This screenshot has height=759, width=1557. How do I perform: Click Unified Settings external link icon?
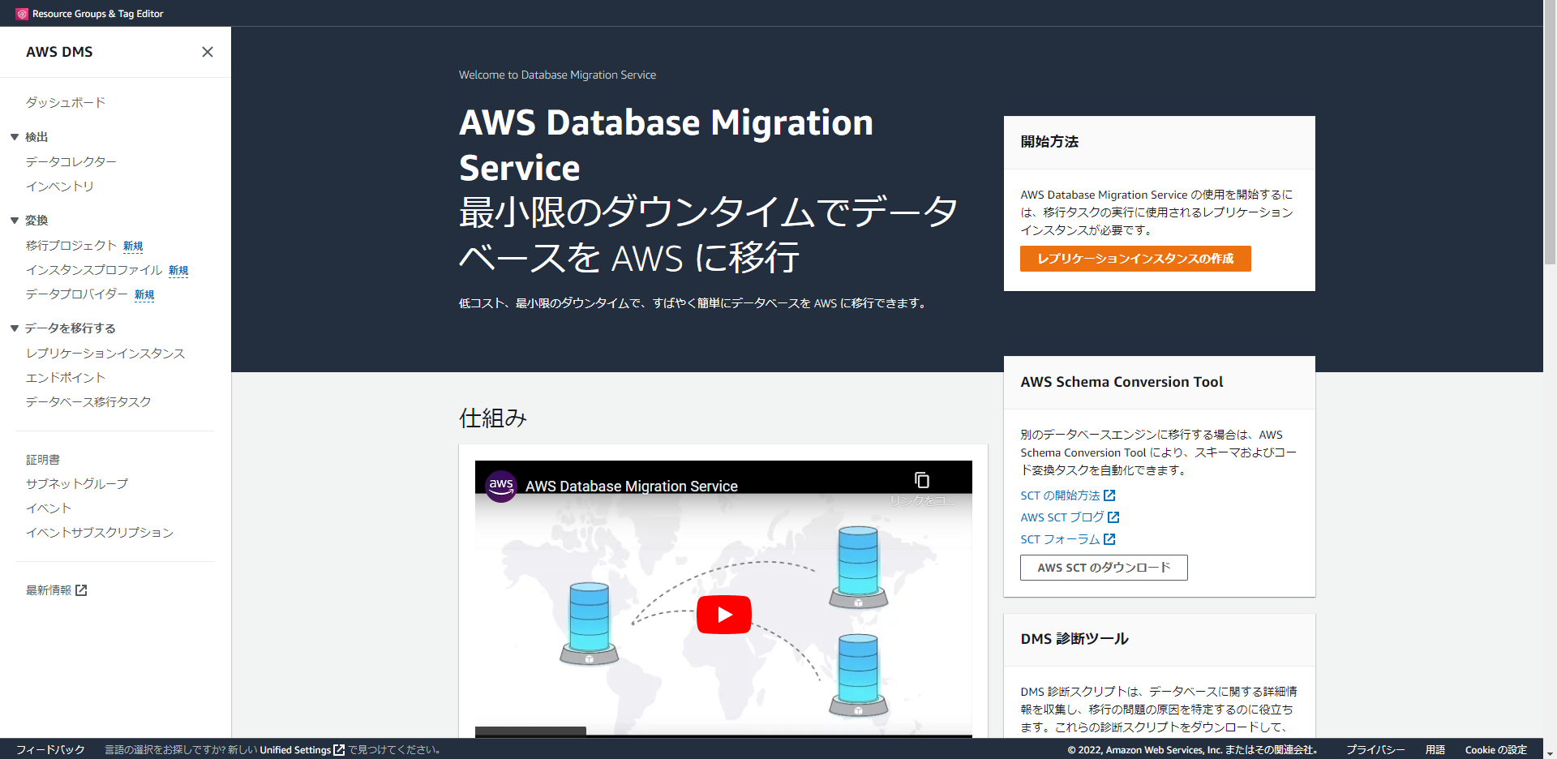tap(339, 750)
